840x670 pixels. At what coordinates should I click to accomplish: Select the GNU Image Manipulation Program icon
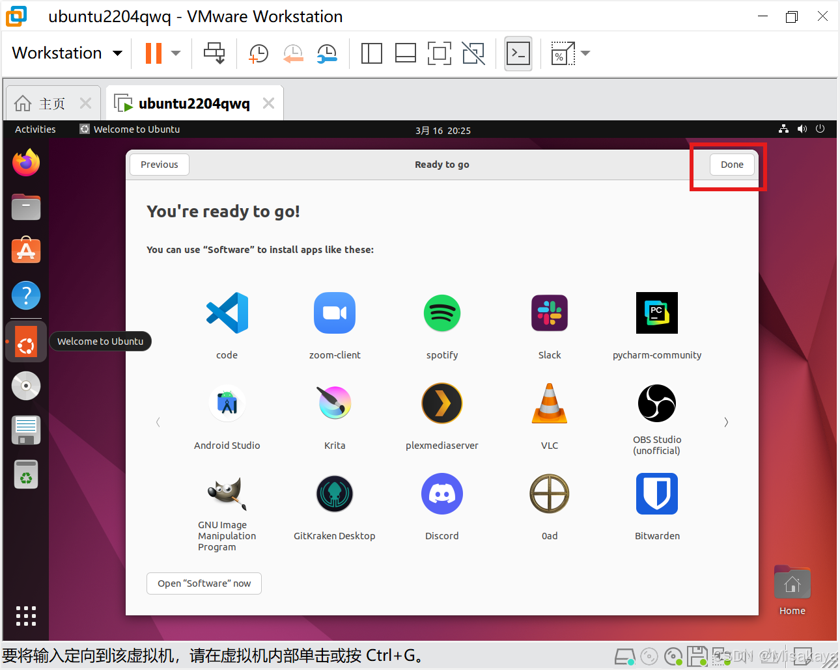click(226, 494)
